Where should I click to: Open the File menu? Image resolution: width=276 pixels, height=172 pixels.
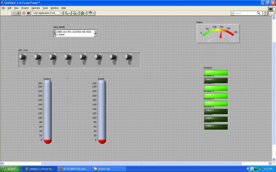click(3, 8)
